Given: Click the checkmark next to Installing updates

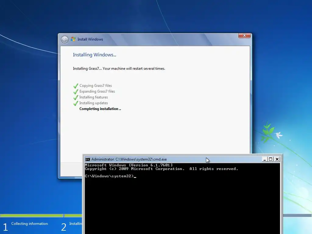Looking at the screenshot, I should click(76, 103).
